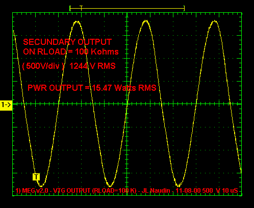The height and width of the screenshot is (208, 254).
Task: Click the yellow T trigger marker on waveform
Action: click(36, 177)
